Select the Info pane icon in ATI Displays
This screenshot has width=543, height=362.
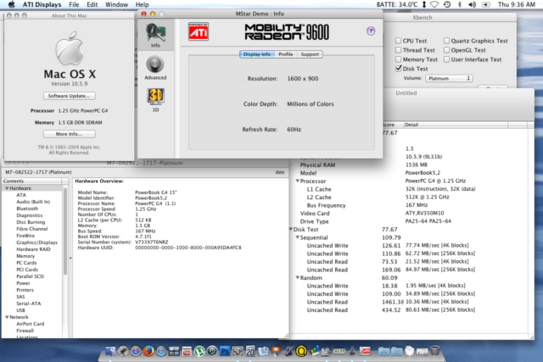pos(155,36)
